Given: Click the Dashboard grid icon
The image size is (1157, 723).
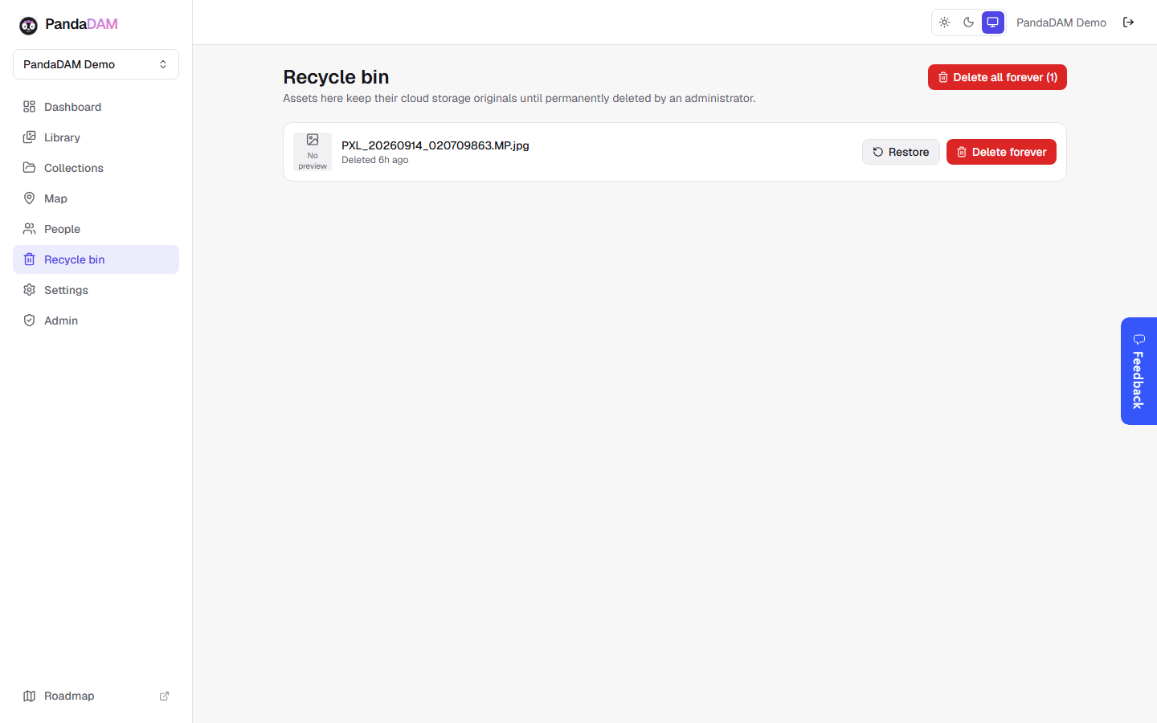Looking at the screenshot, I should pos(30,107).
